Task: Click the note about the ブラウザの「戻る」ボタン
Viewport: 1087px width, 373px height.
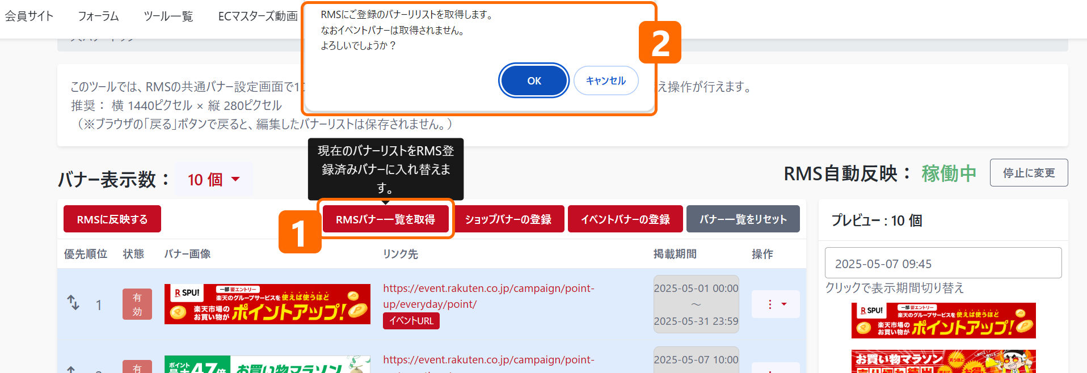Action: [x=264, y=124]
